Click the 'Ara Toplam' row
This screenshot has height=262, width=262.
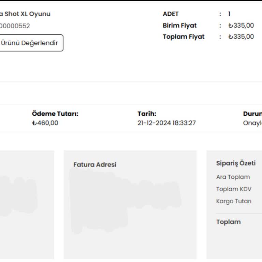click(233, 177)
